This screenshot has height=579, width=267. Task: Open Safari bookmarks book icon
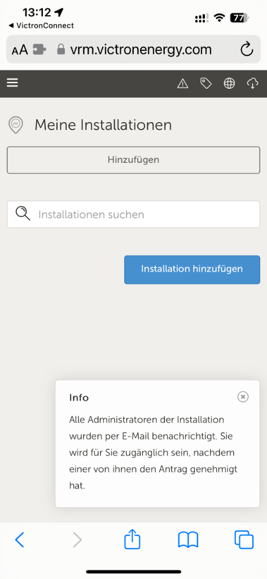pos(188,540)
